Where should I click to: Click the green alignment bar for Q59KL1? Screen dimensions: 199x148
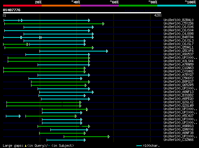click(49, 48)
